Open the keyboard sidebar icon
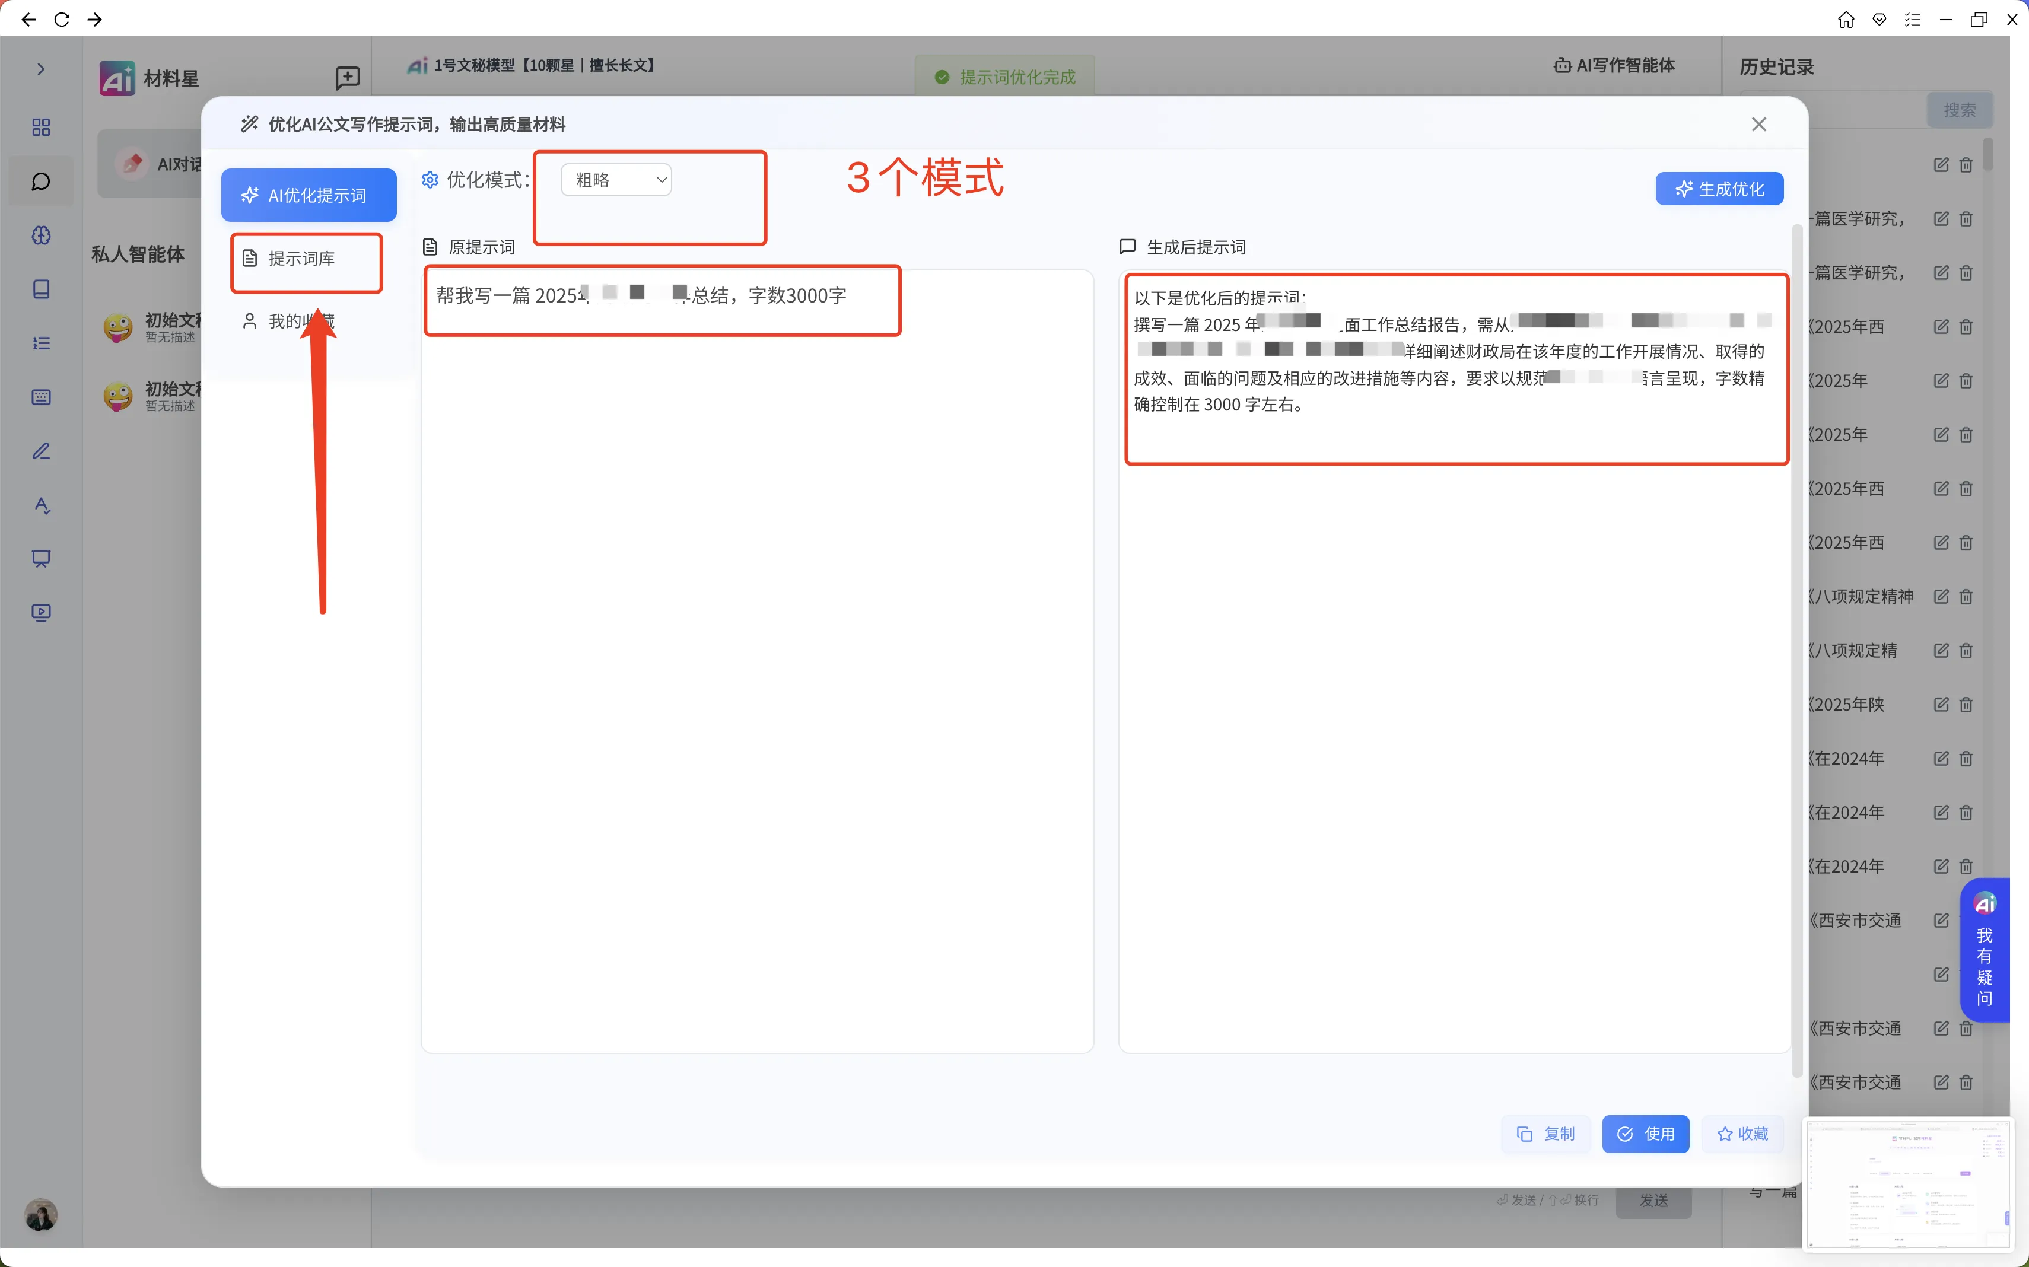 40,397
